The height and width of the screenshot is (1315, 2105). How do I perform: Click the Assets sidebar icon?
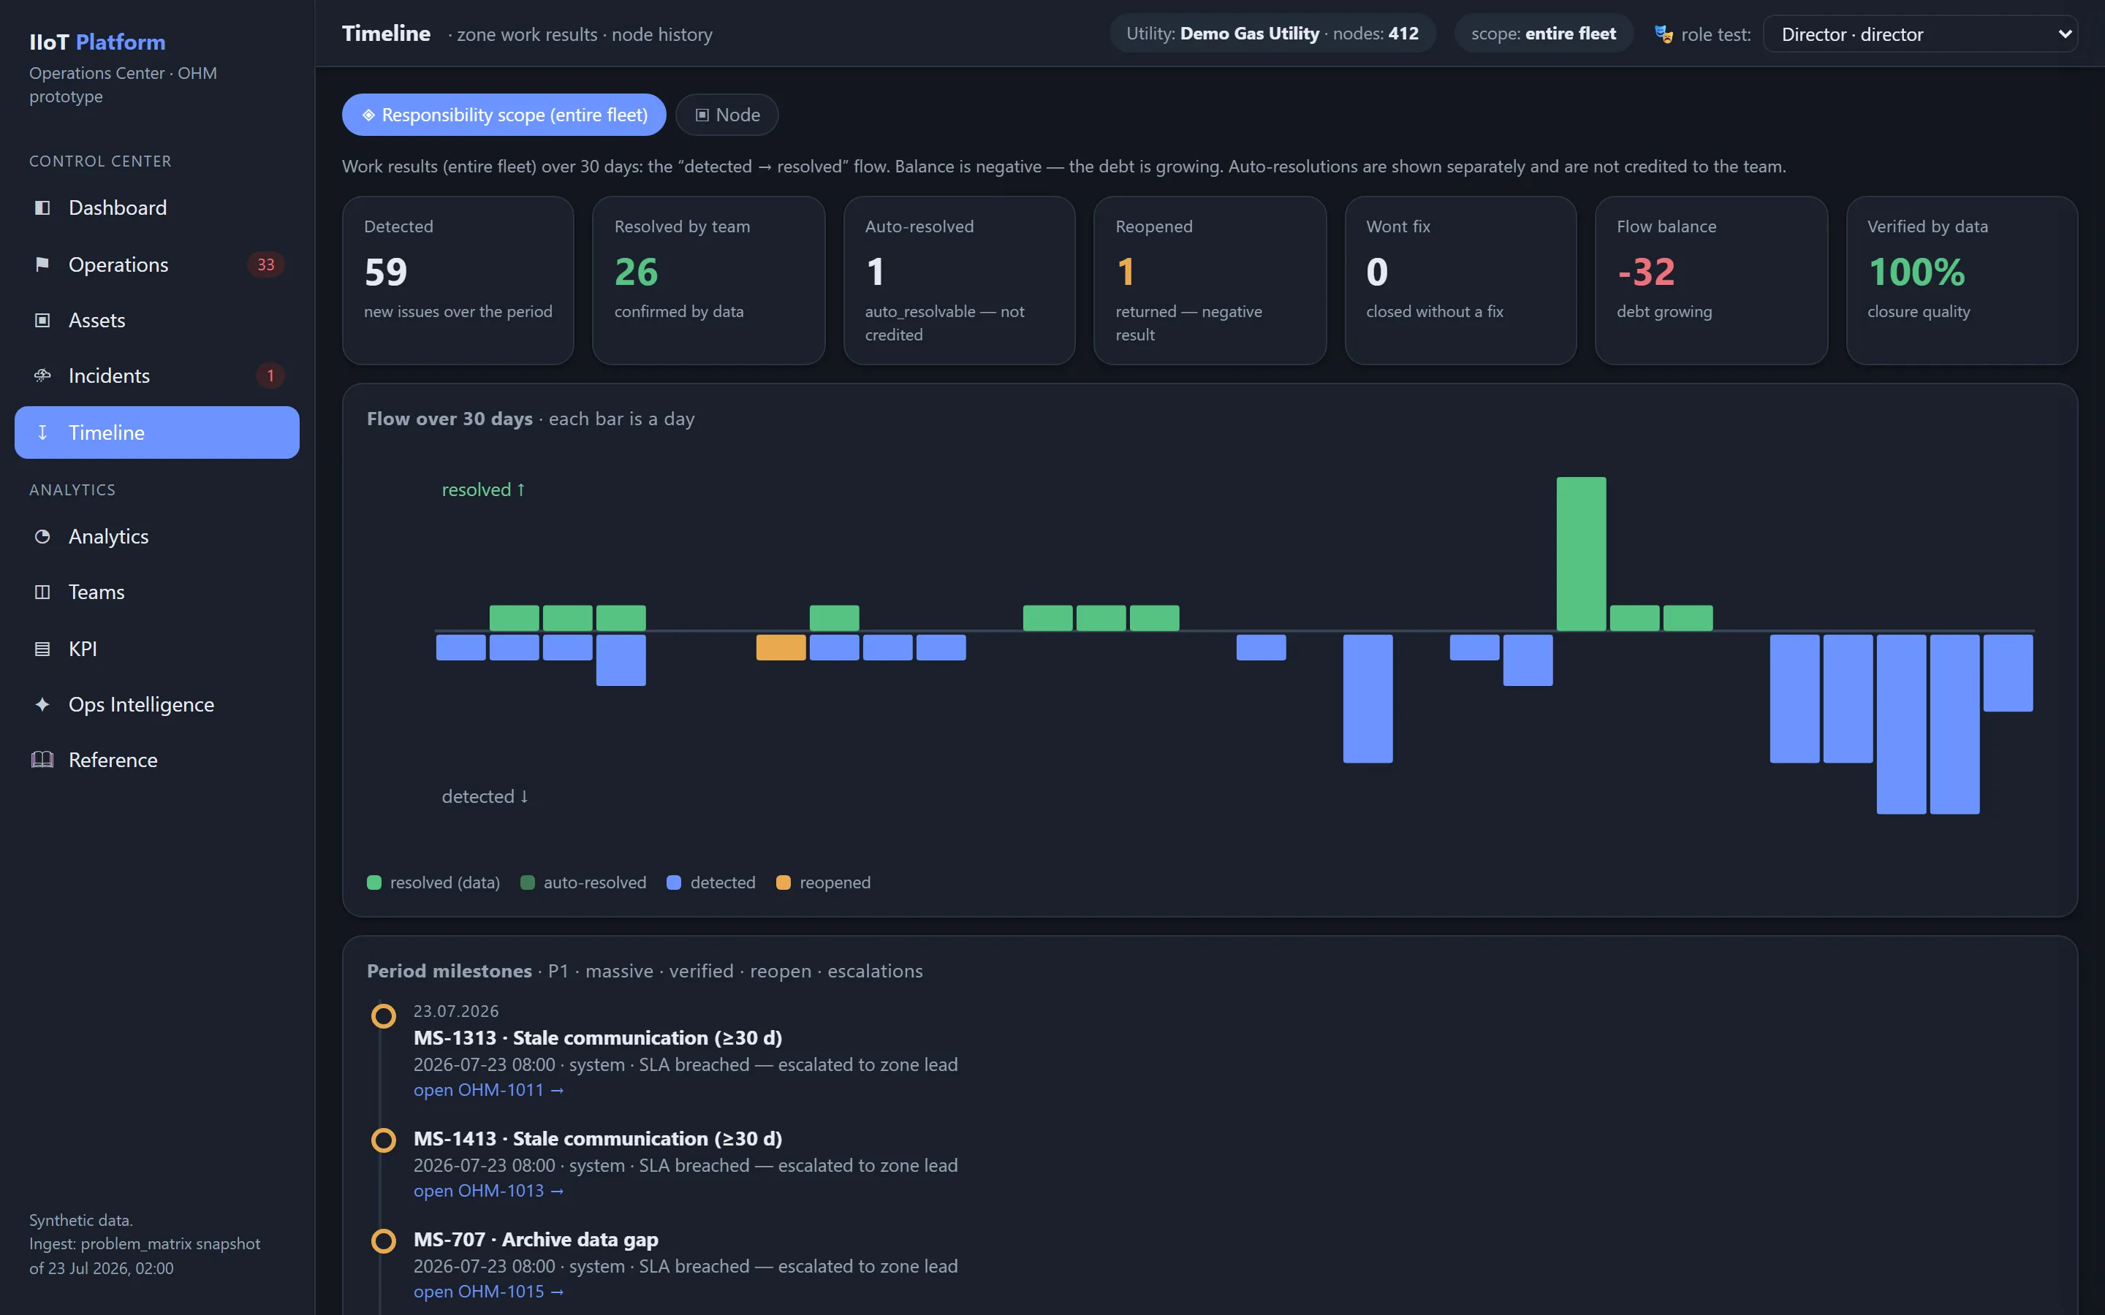42,320
